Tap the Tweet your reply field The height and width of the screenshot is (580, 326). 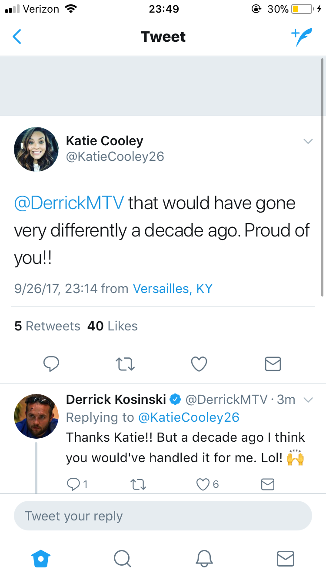[x=163, y=516]
